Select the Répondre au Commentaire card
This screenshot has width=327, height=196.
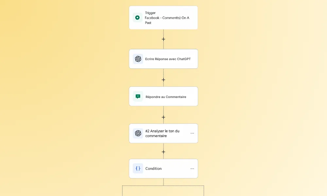click(x=163, y=96)
